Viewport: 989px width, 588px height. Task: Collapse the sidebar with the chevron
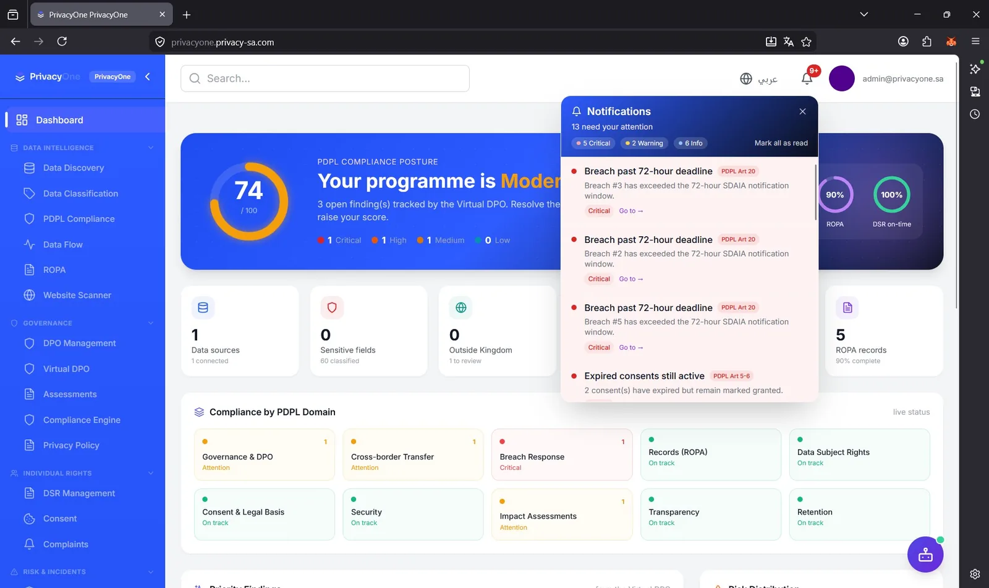click(x=147, y=77)
